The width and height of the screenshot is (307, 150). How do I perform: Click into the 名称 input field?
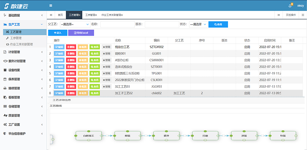[x=117, y=24]
